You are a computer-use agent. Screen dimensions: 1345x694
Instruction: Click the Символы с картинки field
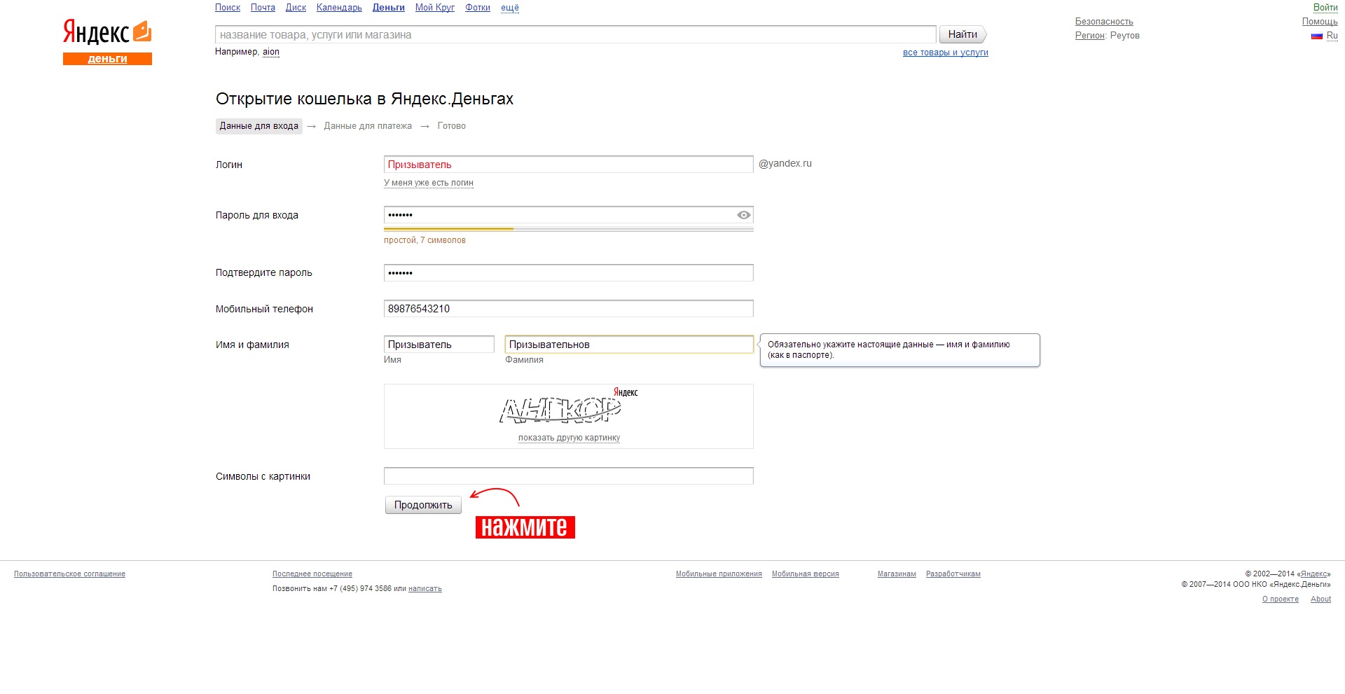(x=569, y=476)
